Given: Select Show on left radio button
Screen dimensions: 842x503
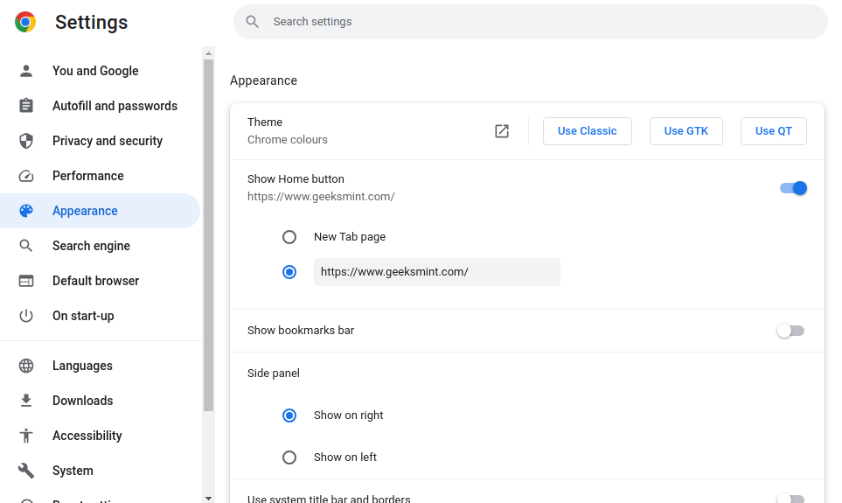Looking at the screenshot, I should [289, 458].
